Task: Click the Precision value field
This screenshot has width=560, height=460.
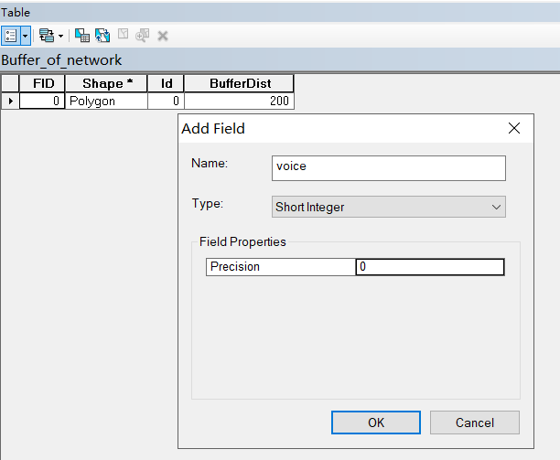Action: point(430,267)
